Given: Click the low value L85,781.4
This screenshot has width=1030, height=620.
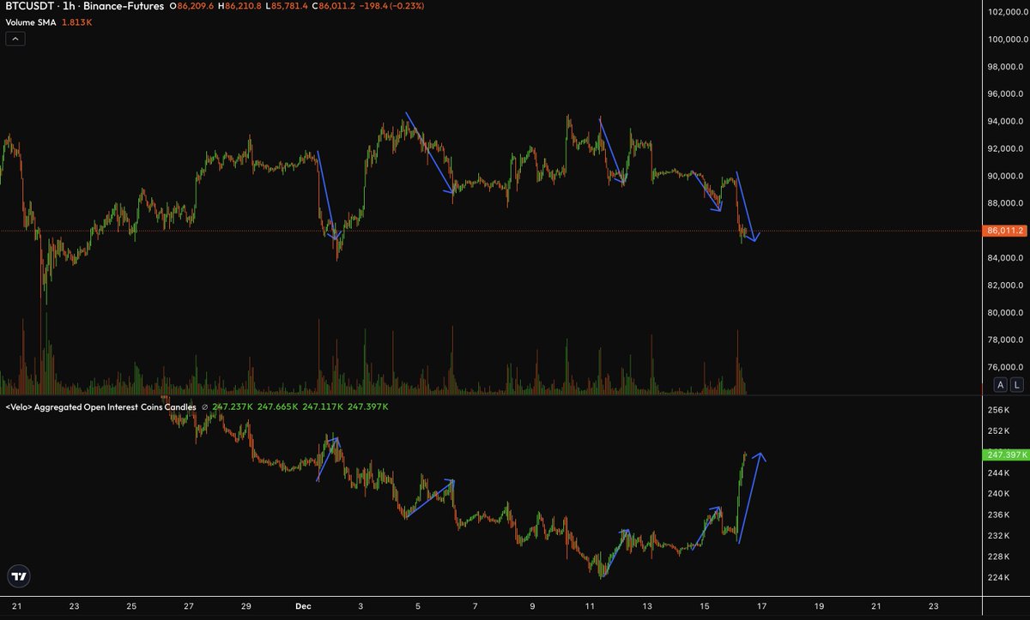Looking at the screenshot, I should click(x=286, y=7).
